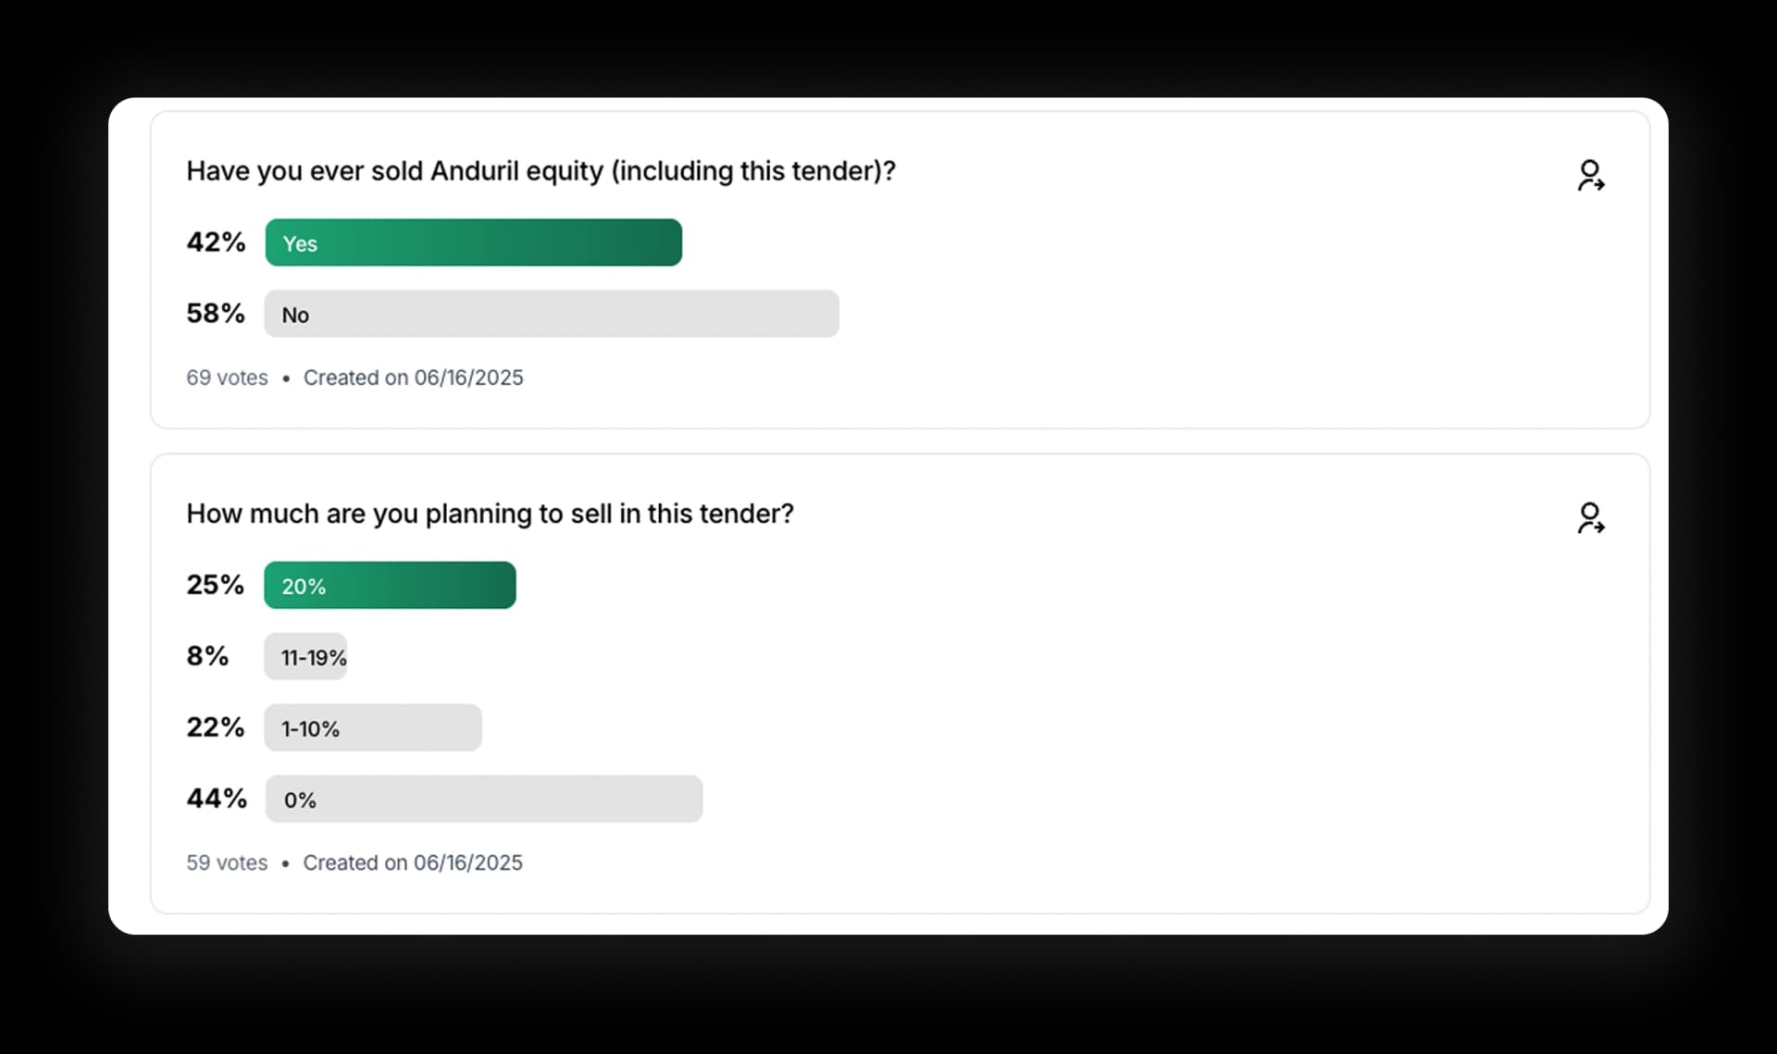
Task: Select the No option in the equity poll
Action: (551, 314)
